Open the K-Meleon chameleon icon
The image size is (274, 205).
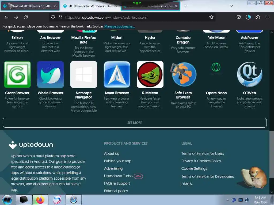[150, 74]
